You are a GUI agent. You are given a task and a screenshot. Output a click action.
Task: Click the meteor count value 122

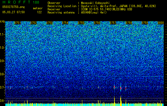(39, 12)
